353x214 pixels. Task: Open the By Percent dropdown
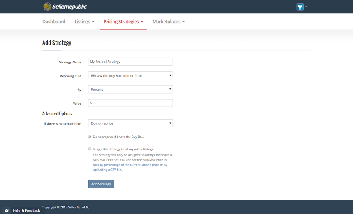tap(130, 89)
